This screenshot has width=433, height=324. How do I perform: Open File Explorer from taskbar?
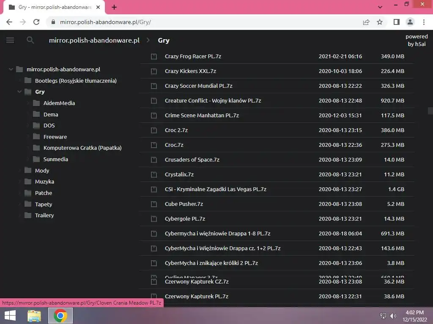pos(34,316)
